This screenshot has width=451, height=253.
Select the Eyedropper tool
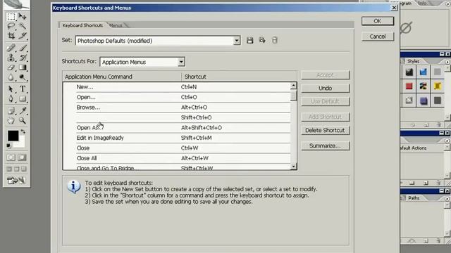pyautogui.click(x=23, y=110)
